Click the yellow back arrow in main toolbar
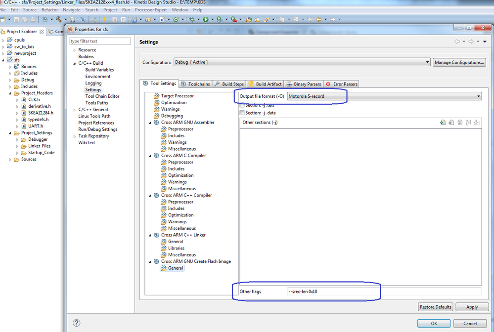 pyautogui.click(x=318, y=19)
